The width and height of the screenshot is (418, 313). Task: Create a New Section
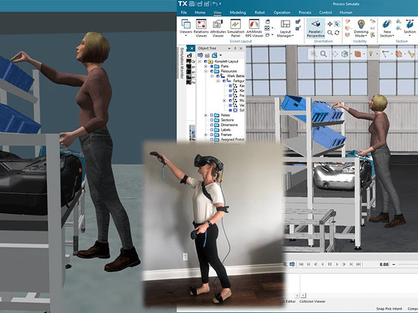point(387,28)
